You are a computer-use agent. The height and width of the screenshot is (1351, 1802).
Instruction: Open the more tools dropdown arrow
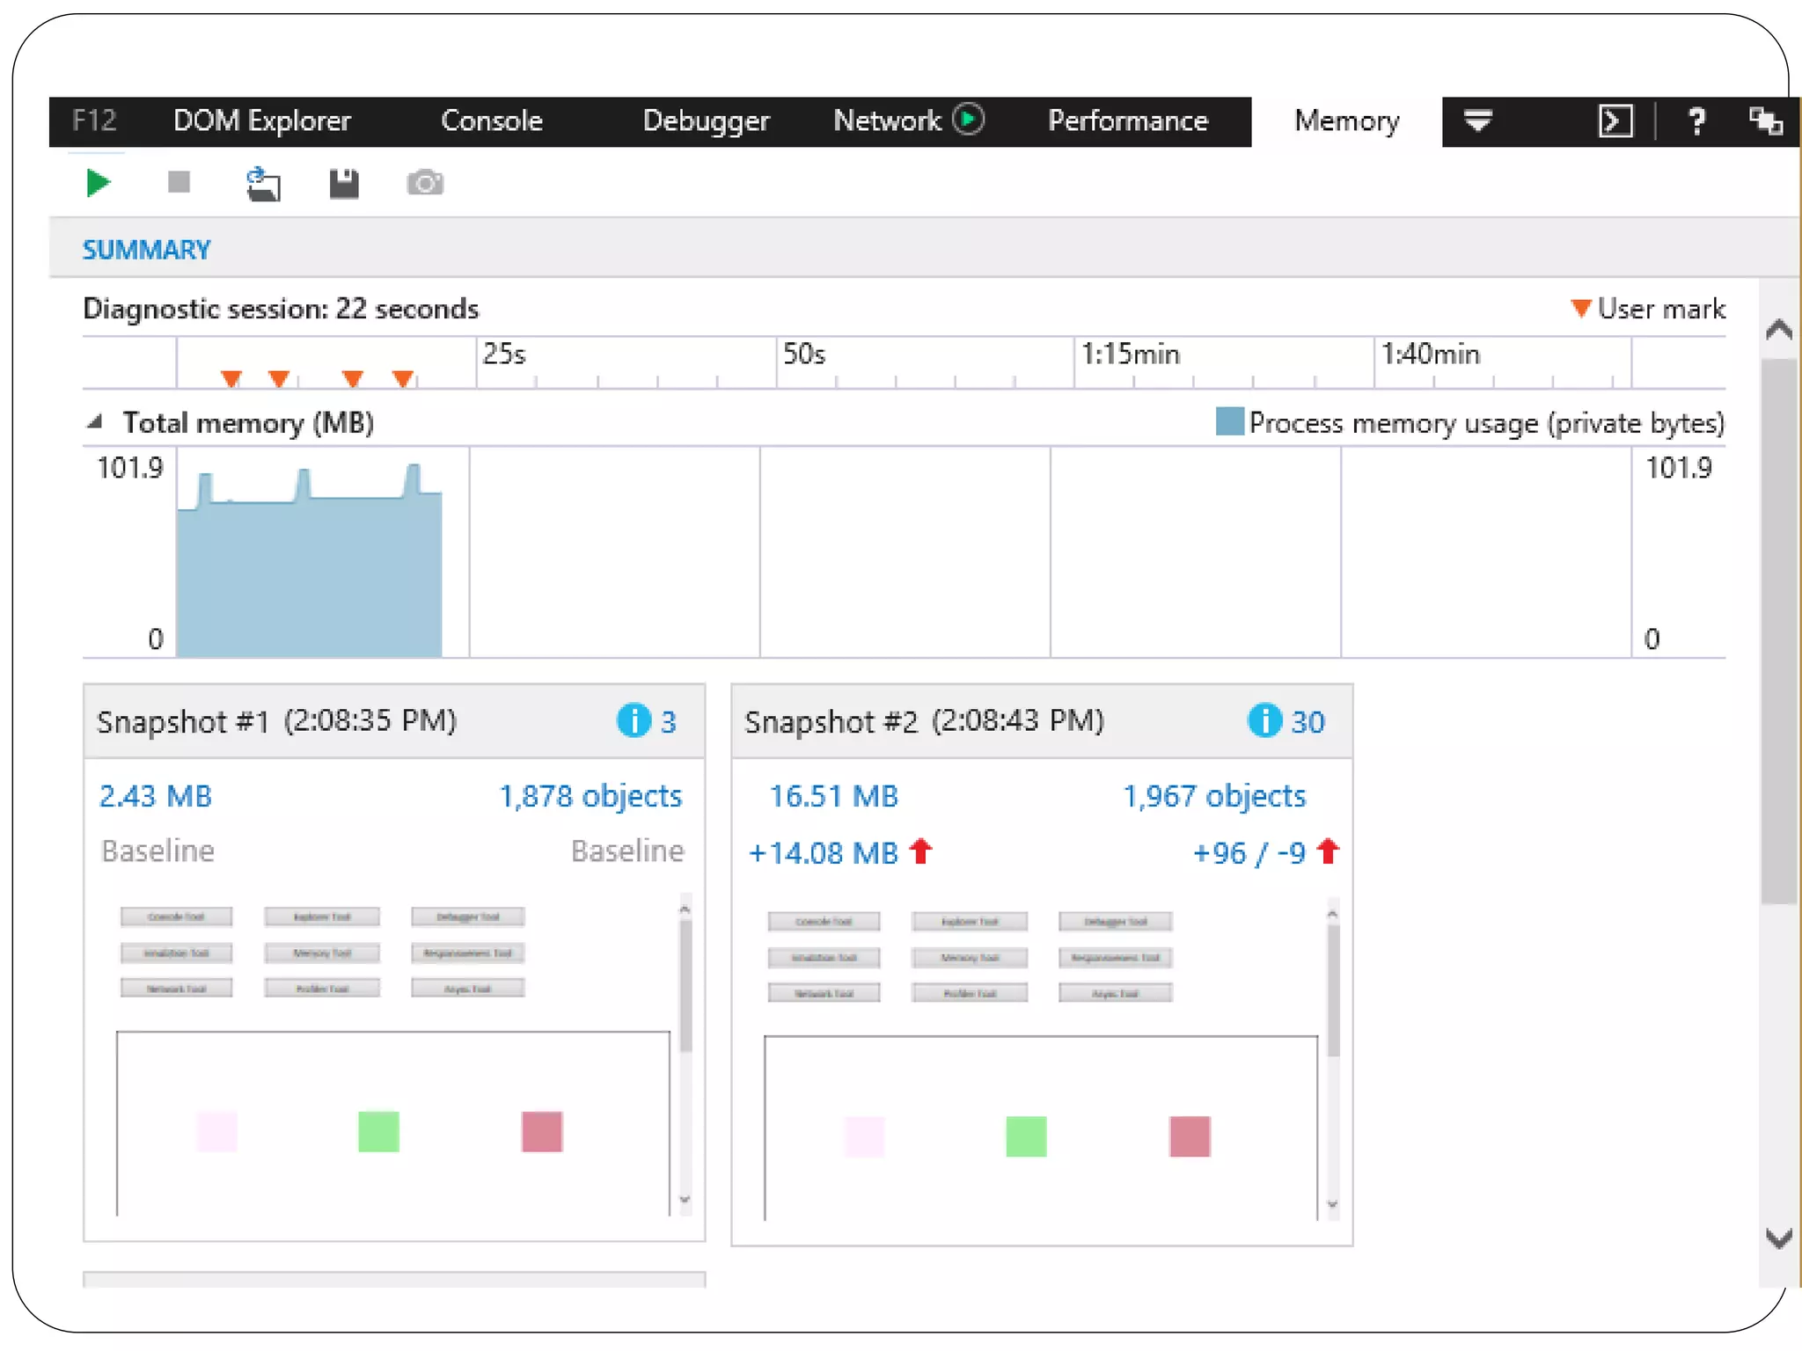1477,119
